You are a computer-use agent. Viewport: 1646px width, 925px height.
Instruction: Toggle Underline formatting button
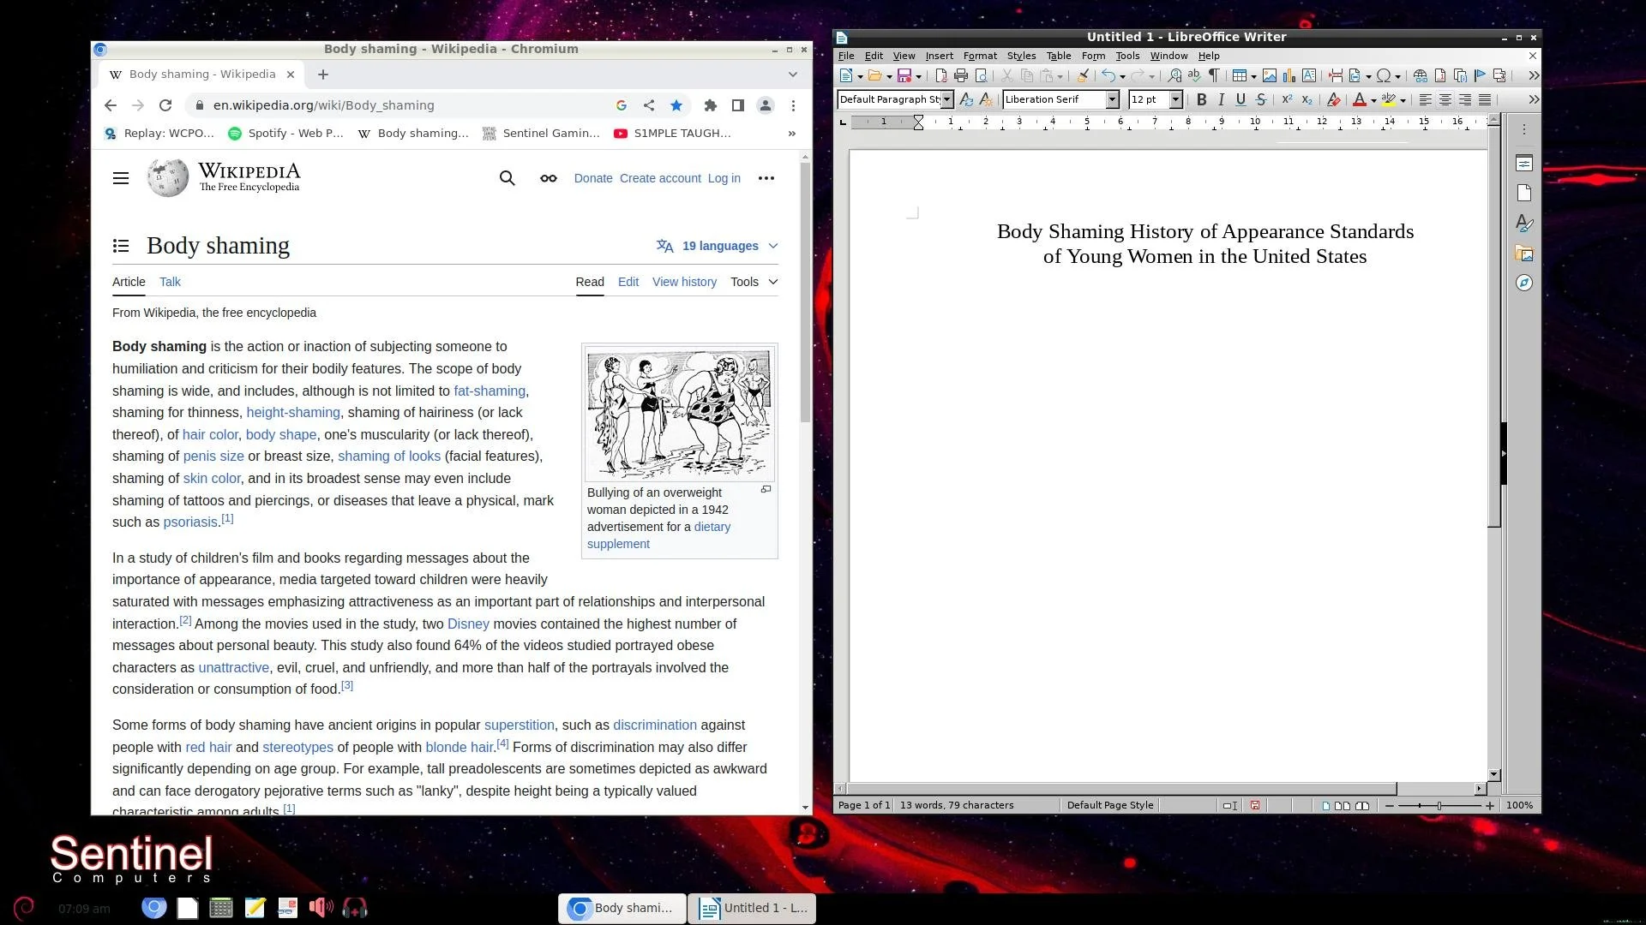1241,100
